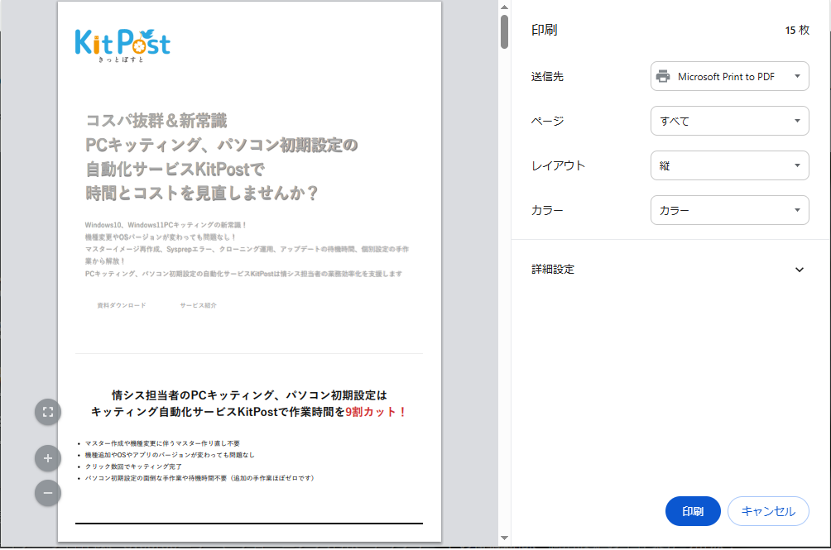Click the レイアウト label
This screenshot has width=831, height=550.
tap(558, 165)
